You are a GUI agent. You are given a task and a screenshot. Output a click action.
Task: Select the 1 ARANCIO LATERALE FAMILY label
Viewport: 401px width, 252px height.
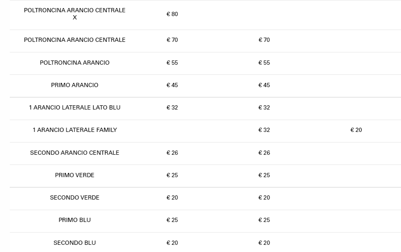pyautogui.click(x=75, y=130)
